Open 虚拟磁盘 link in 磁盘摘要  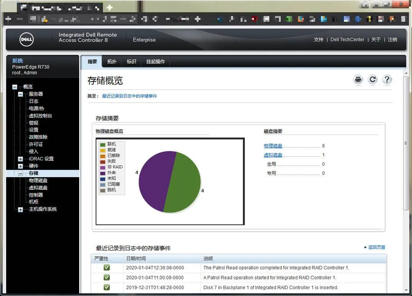coord(273,155)
